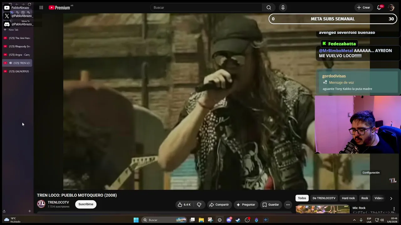Open the TRENLOCOTV channel name link
The height and width of the screenshot is (225, 401).
point(58,202)
